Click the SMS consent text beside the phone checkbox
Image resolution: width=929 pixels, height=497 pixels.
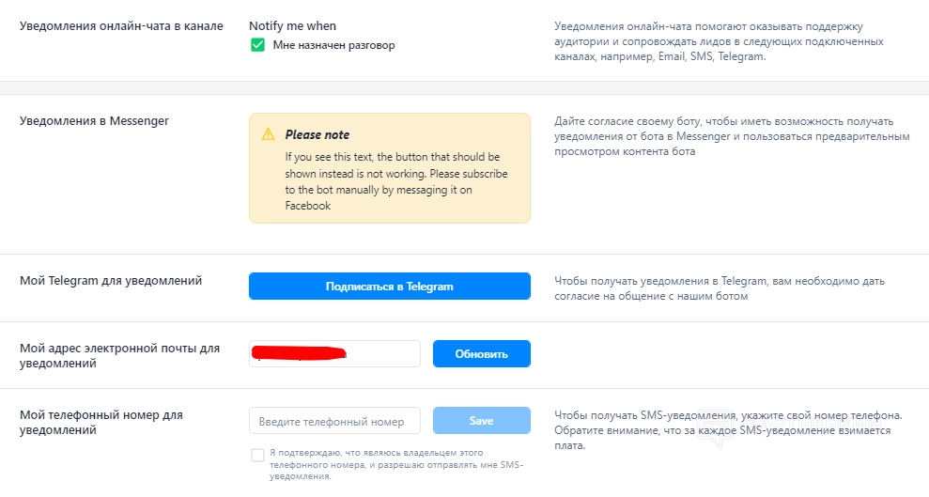(x=395, y=465)
